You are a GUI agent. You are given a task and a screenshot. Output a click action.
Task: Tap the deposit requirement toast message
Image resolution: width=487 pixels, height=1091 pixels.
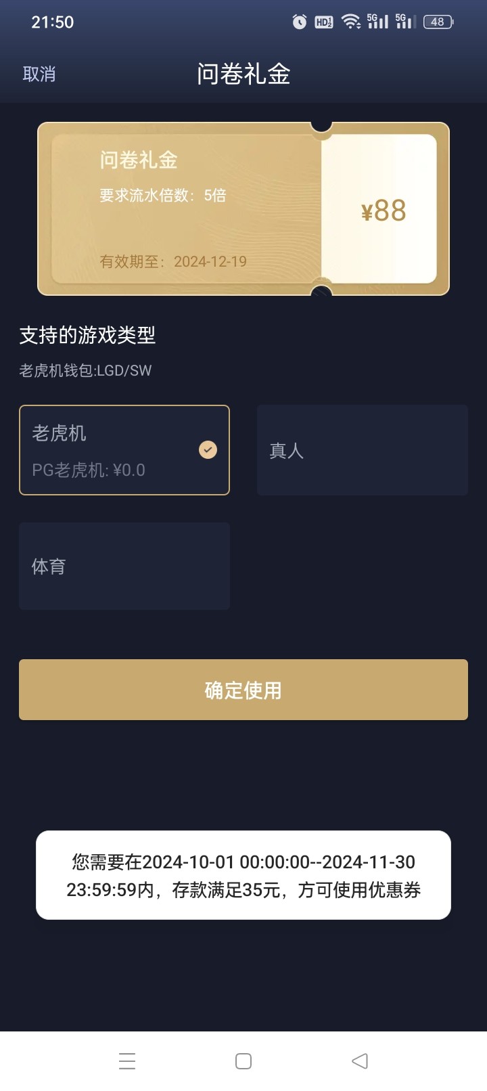click(243, 875)
